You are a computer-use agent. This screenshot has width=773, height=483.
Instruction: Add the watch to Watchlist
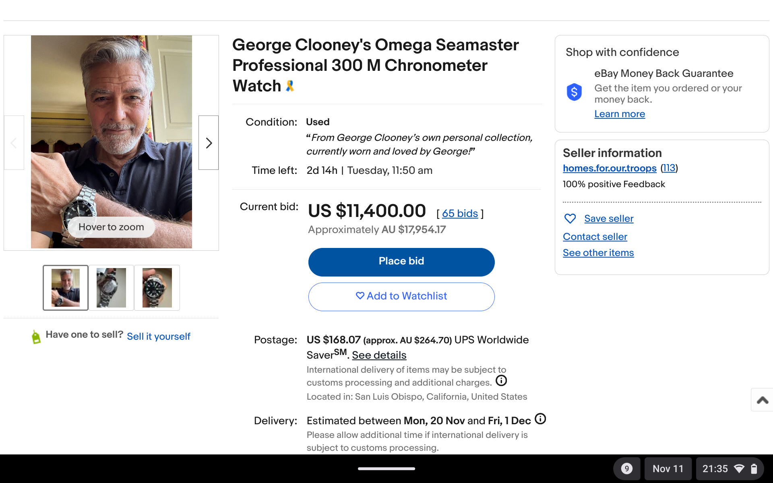401,296
